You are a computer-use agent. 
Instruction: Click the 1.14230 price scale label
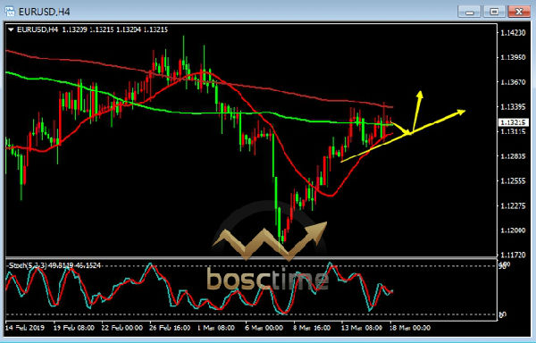point(513,33)
